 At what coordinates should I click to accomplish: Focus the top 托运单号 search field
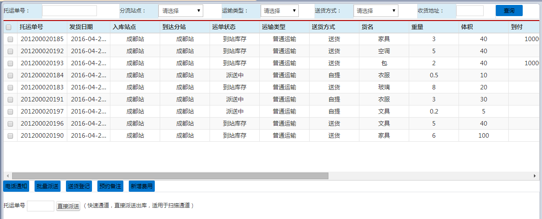click(69, 11)
